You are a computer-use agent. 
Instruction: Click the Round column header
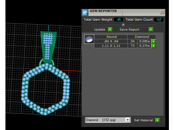[x=111, y=37]
